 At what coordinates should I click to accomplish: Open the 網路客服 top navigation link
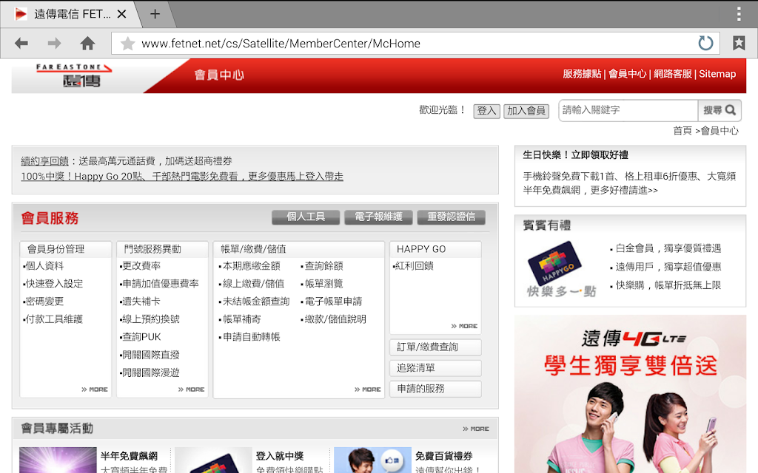(x=672, y=74)
